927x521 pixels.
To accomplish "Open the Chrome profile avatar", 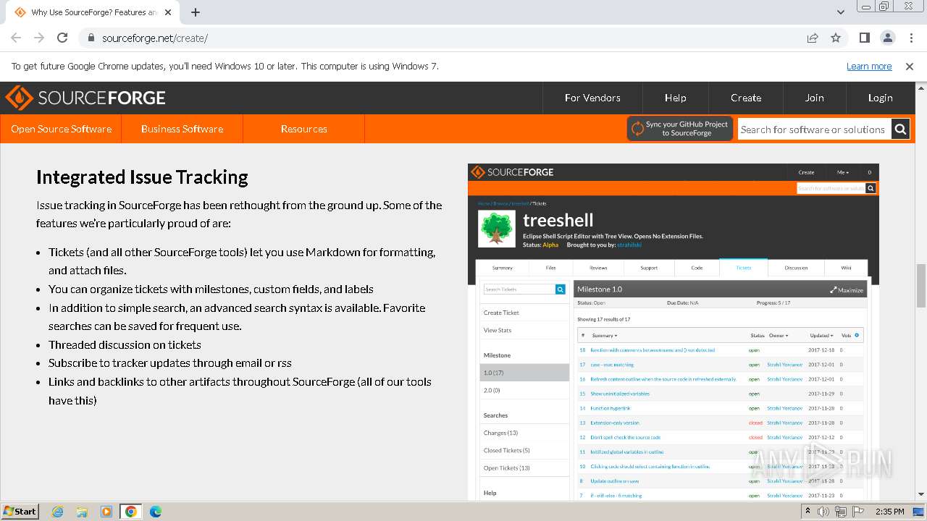I will (x=887, y=38).
